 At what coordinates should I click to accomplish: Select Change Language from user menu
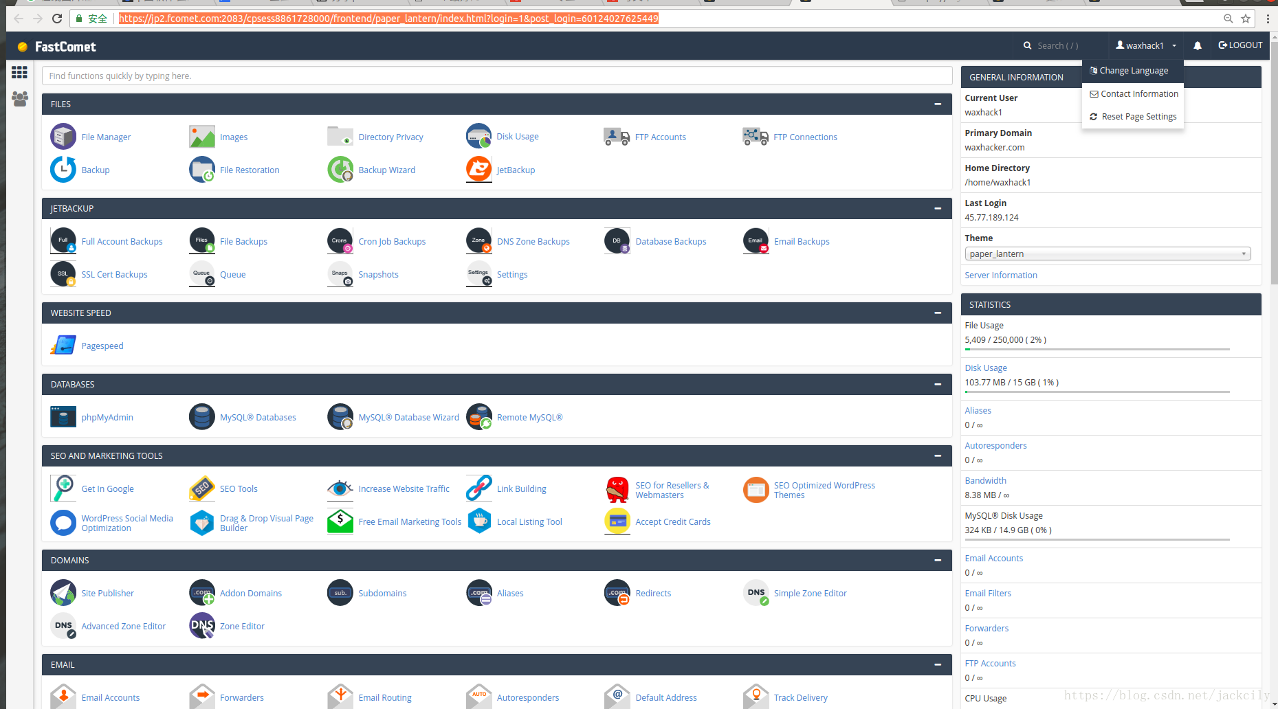tap(1132, 70)
